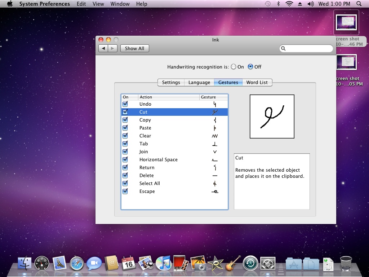Launch Photo Booth from the dock

point(181,263)
